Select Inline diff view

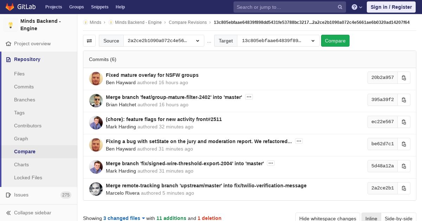tap(371, 218)
